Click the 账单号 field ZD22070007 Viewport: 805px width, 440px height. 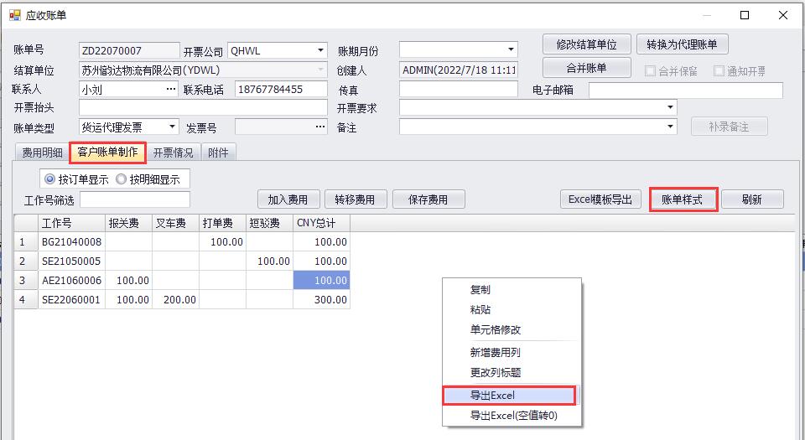(x=129, y=50)
